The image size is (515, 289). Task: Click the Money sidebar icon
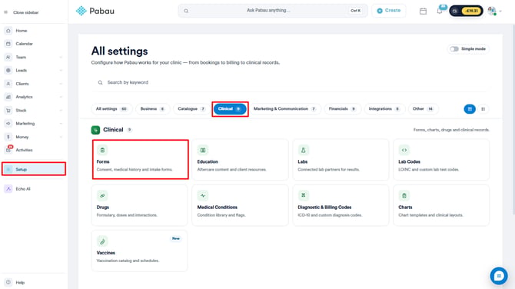(x=8, y=137)
